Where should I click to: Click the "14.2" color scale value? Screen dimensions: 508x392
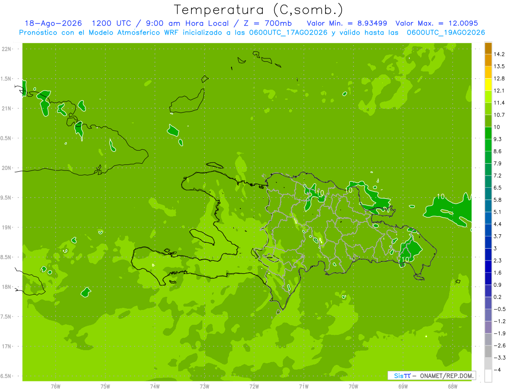tap(500, 54)
